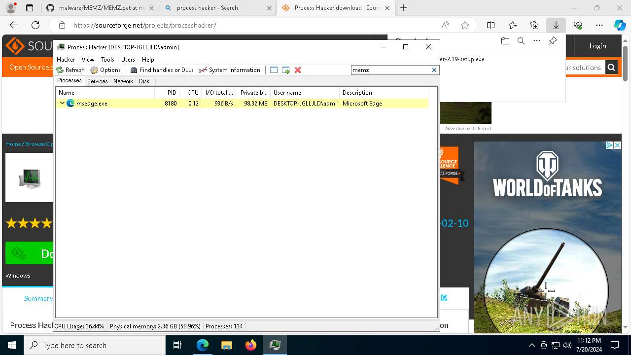The height and width of the screenshot is (355, 631).
Task: Open the Hacker menu
Action: click(x=66, y=59)
